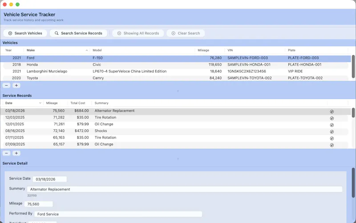This screenshot has height=223, width=356.
Task: Click Showing All Records button
Action: [138, 33]
